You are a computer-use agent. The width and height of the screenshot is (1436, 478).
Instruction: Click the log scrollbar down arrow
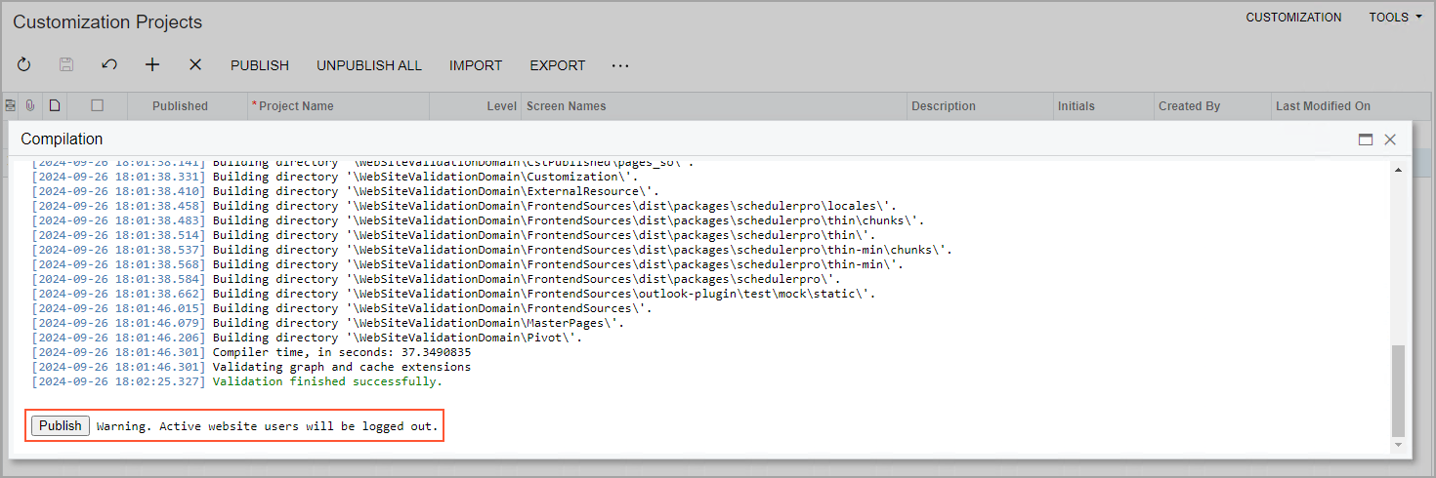[1398, 445]
